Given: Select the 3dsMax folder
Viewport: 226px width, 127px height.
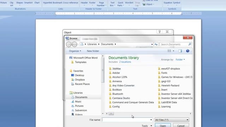Looking at the screenshot, I should click(x=115, y=69).
